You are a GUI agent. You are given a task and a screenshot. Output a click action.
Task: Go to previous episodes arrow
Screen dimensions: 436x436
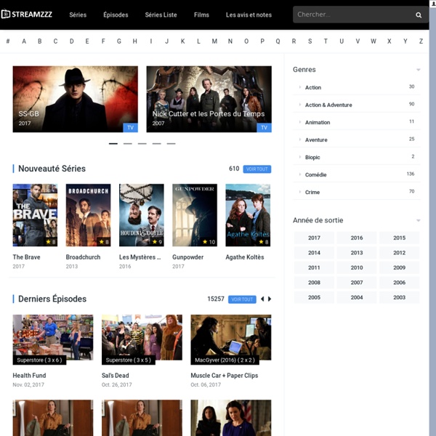[x=262, y=299]
